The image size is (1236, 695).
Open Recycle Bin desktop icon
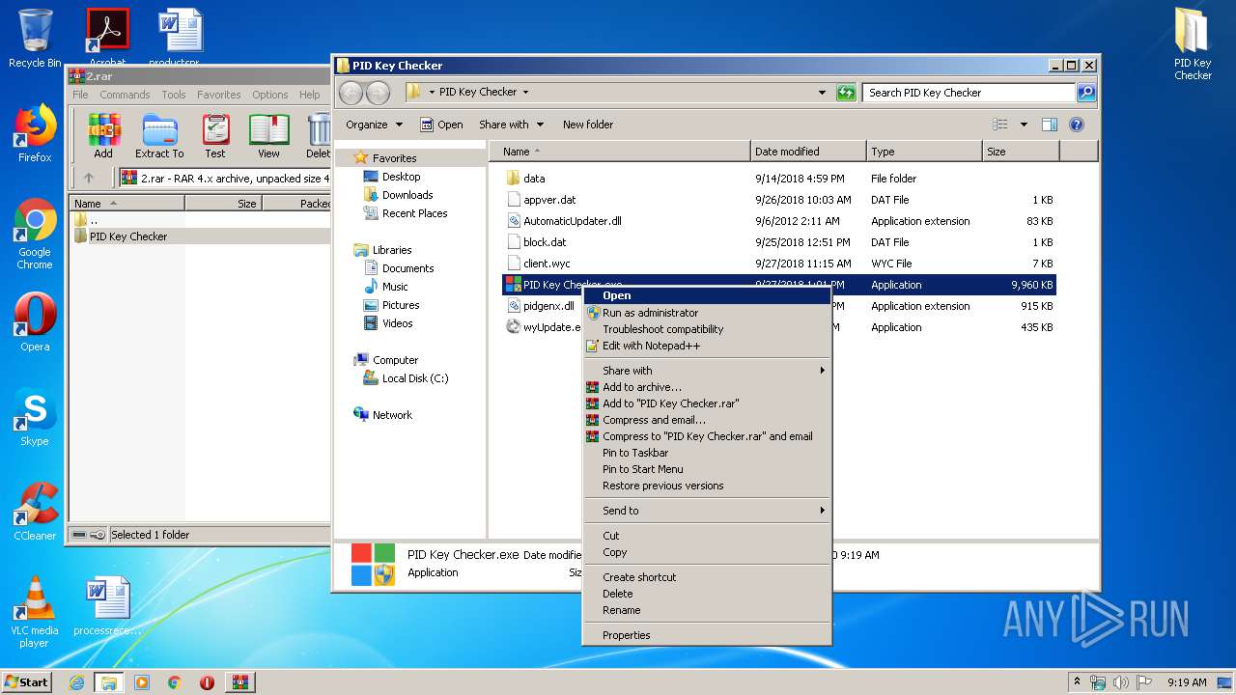(35, 39)
